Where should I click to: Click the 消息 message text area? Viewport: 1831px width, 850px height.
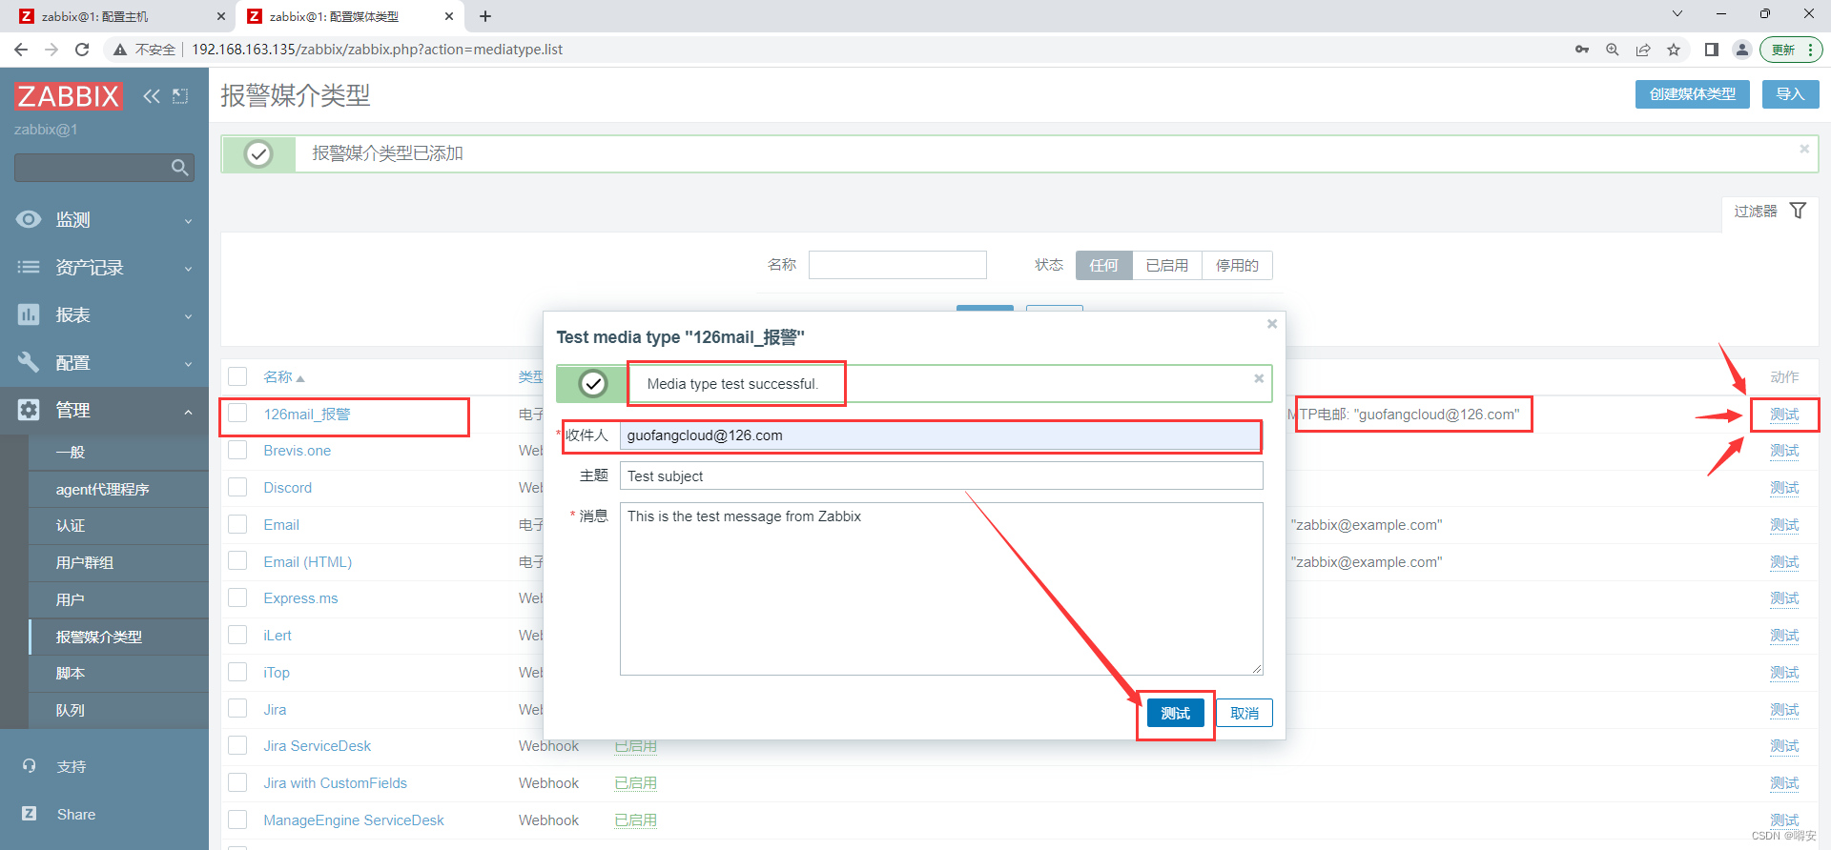coord(941,589)
